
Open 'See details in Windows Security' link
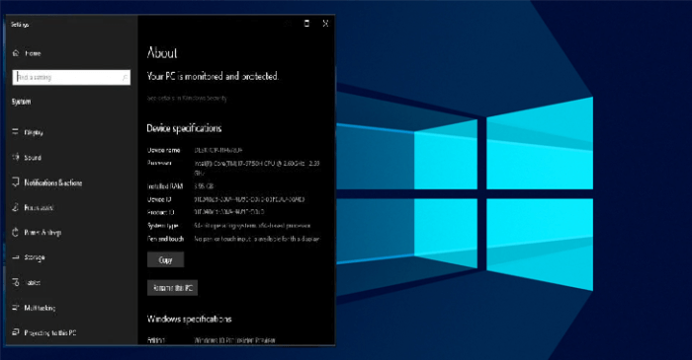[187, 99]
